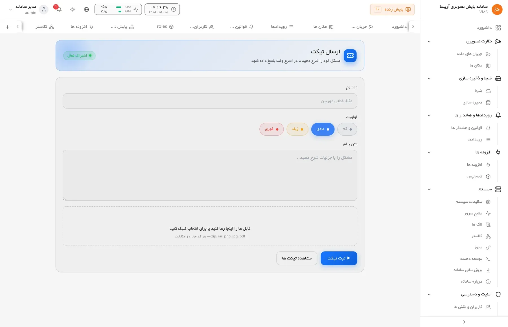Click the clock date widget
Viewport: 508px width, 327px height.
pyautogui.click(x=162, y=9)
